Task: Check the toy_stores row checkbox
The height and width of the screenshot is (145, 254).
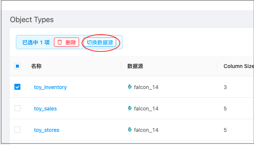Action: click(17, 130)
